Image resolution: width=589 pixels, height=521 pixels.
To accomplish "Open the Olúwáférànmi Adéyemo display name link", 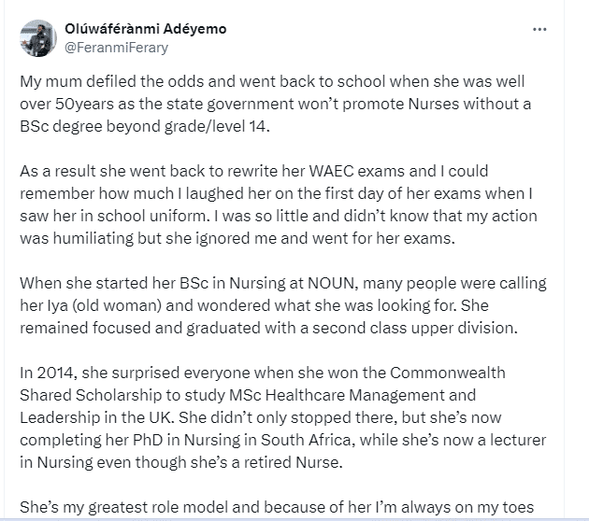I will pos(144,28).
